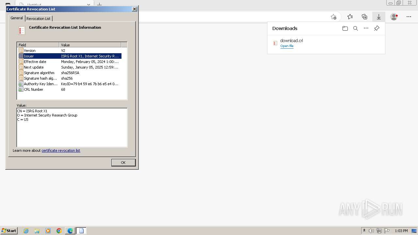The width and height of the screenshot is (418, 235).
Task: Switch to the Revocation List tab
Action: click(x=39, y=19)
